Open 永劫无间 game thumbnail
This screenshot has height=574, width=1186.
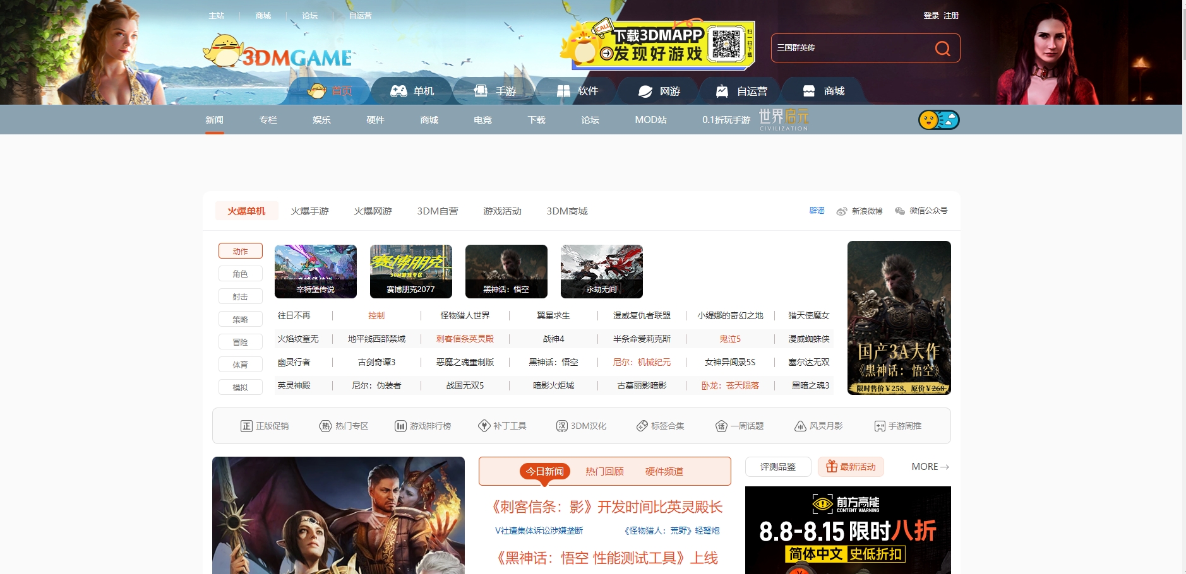(x=602, y=271)
